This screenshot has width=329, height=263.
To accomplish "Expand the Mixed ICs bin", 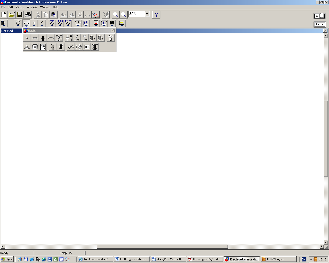I will click(x=60, y=23).
